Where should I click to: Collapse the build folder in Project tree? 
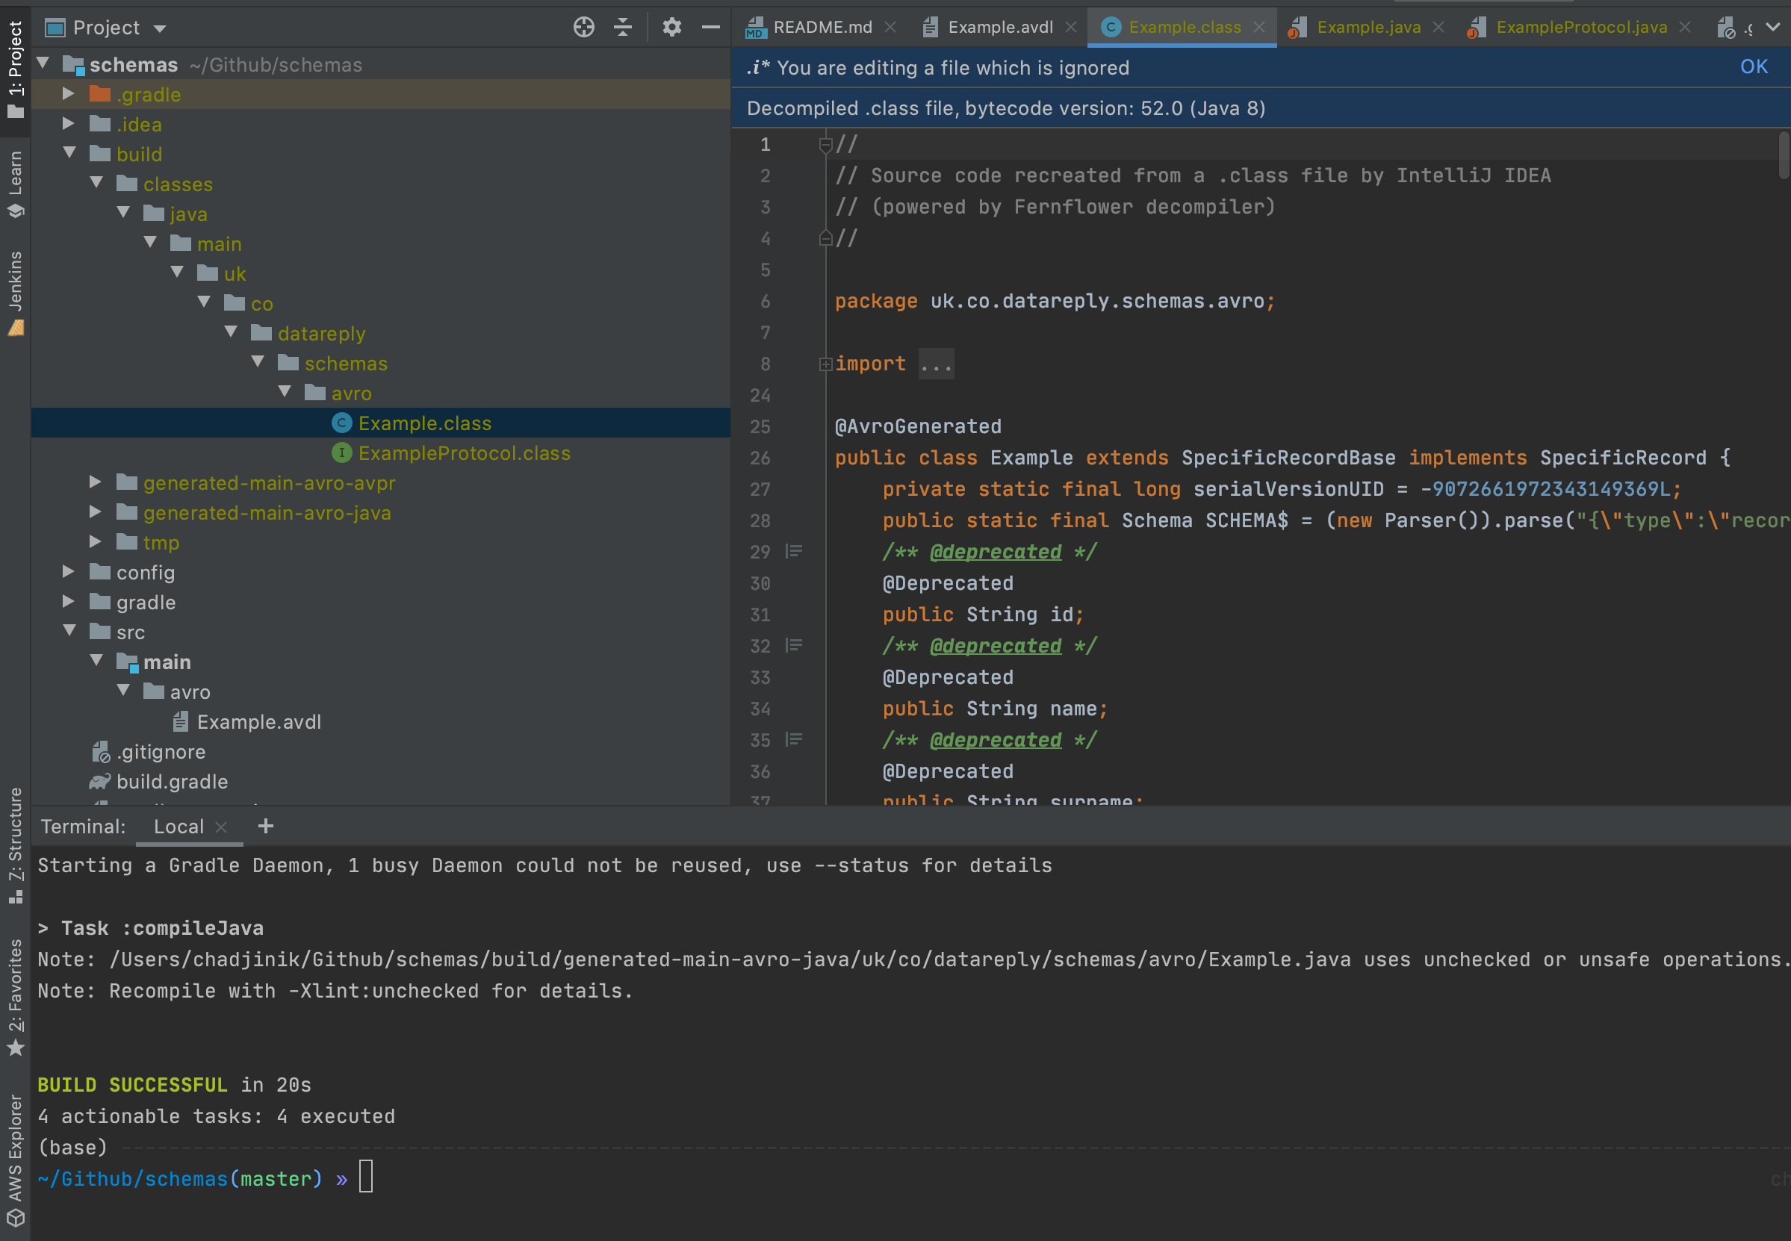tap(70, 153)
